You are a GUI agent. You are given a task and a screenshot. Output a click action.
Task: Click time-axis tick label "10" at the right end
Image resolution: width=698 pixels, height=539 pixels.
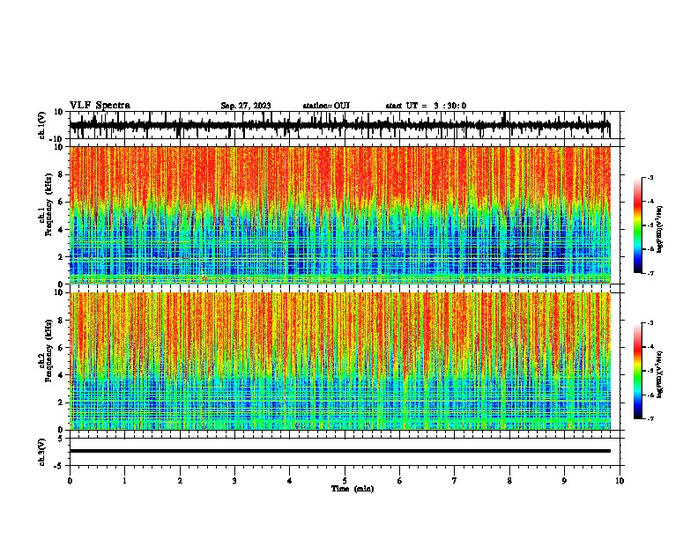[620, 481]
